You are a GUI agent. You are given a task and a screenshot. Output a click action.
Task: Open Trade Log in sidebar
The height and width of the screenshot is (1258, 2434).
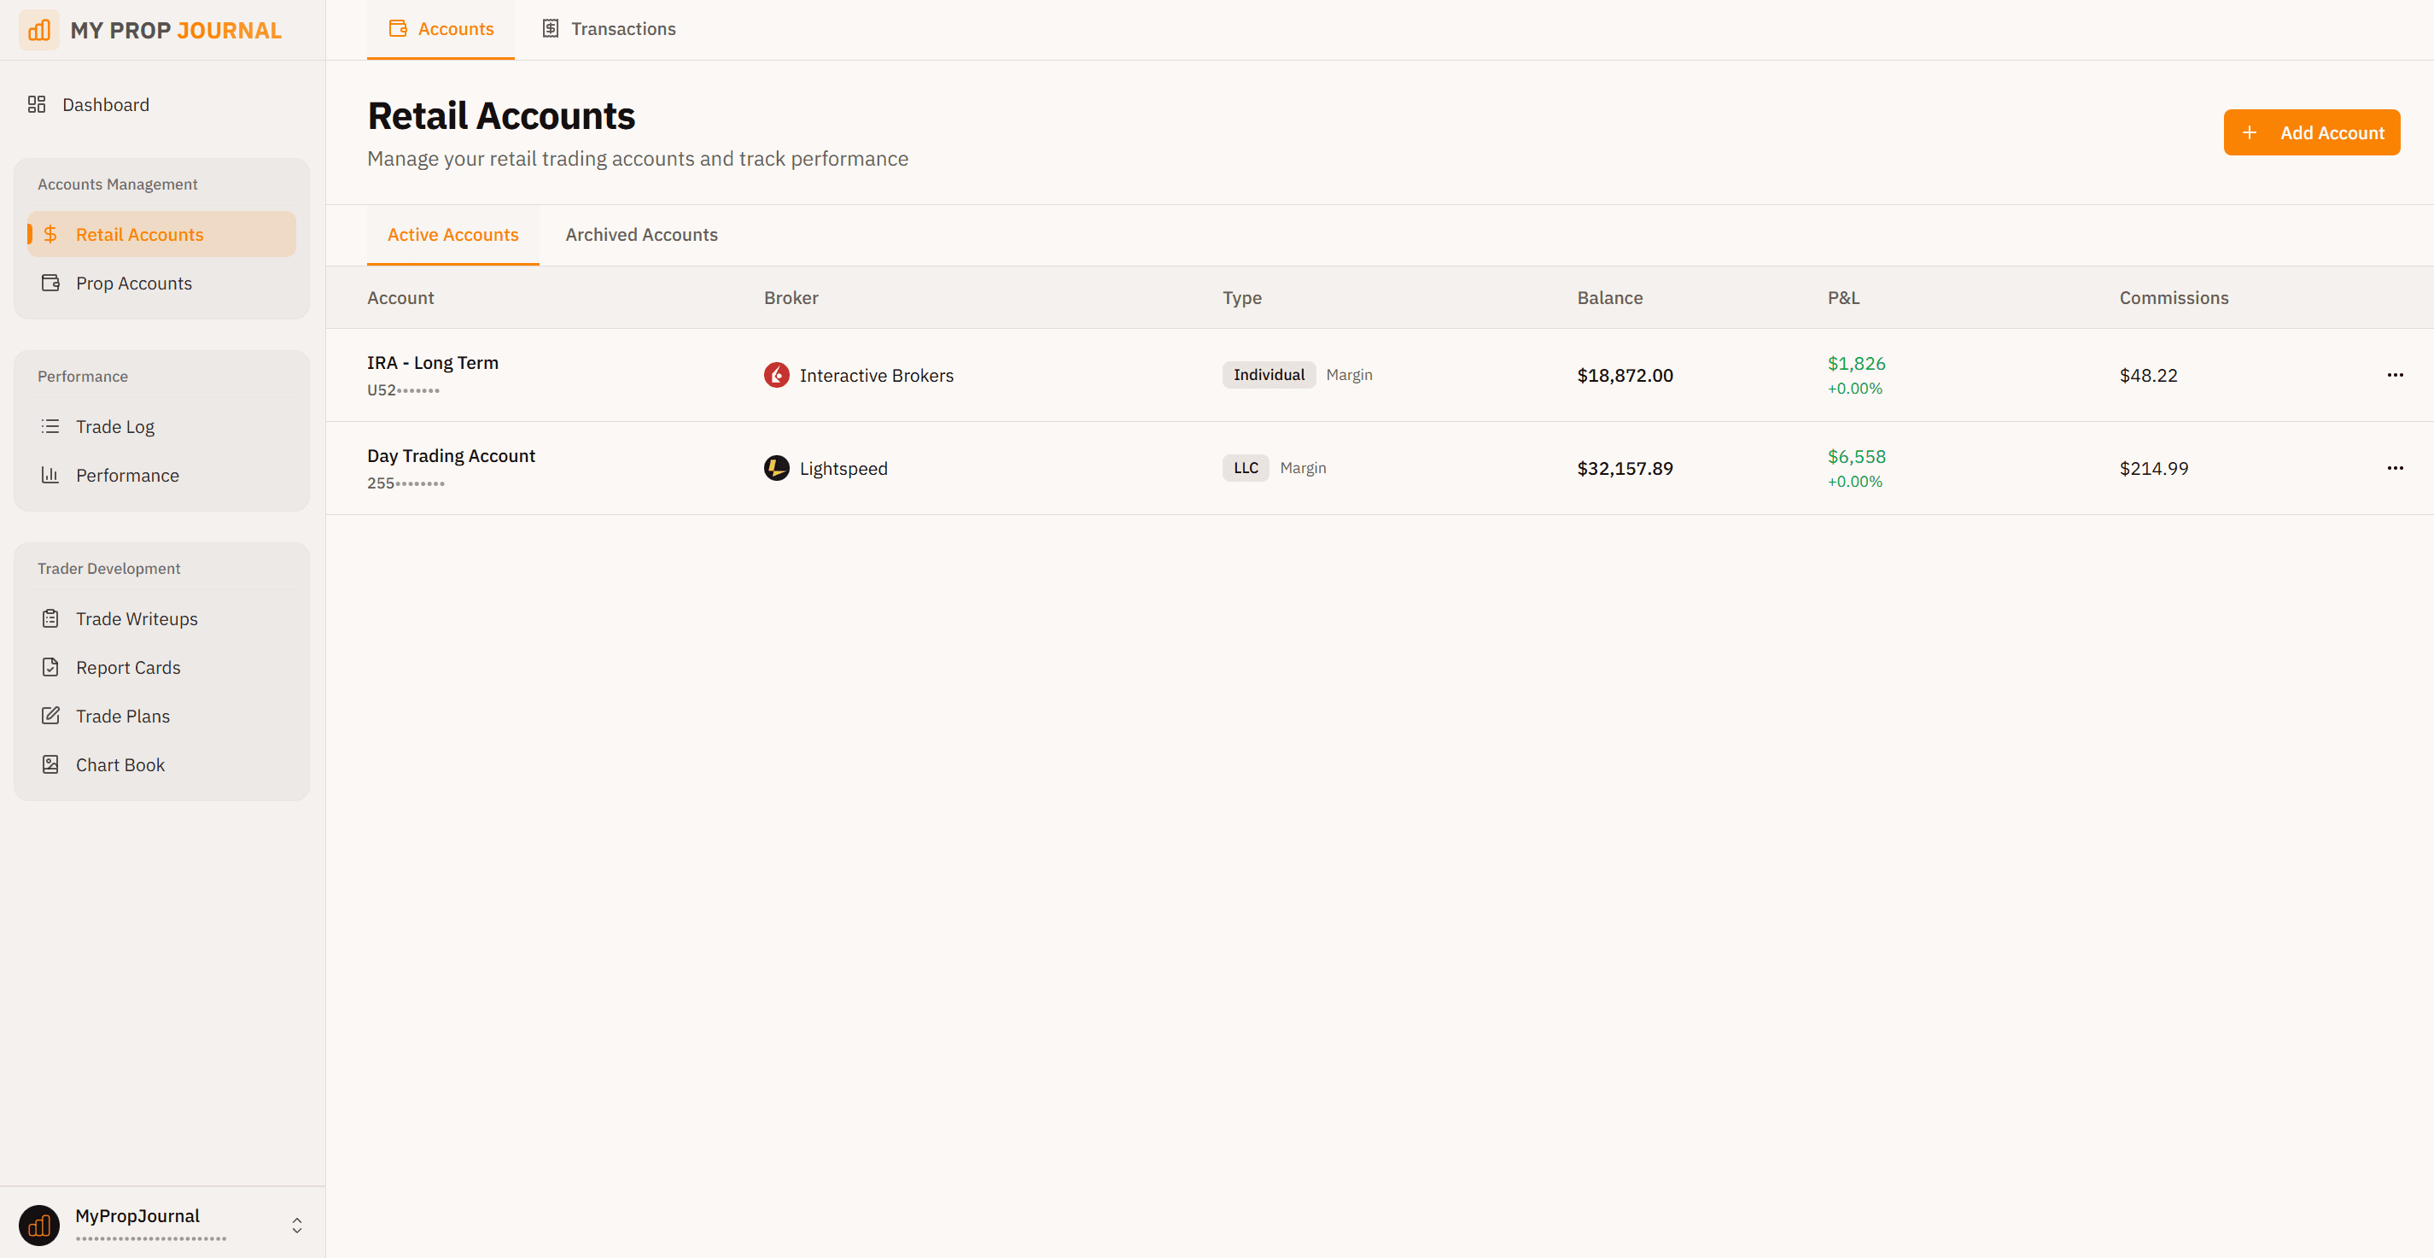click(162, 426)
